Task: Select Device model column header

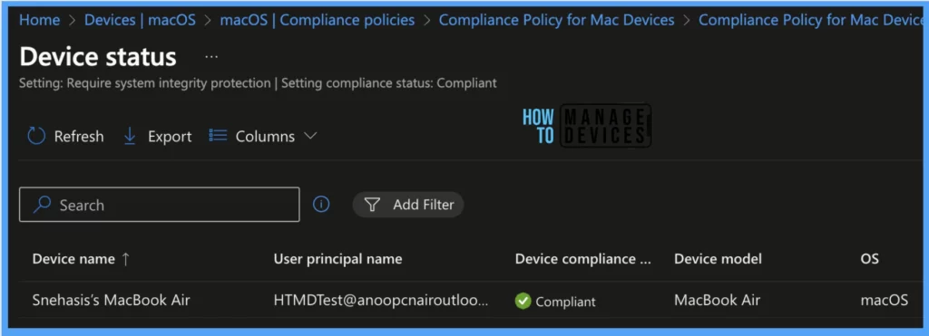Action: [x=718, y=259]
